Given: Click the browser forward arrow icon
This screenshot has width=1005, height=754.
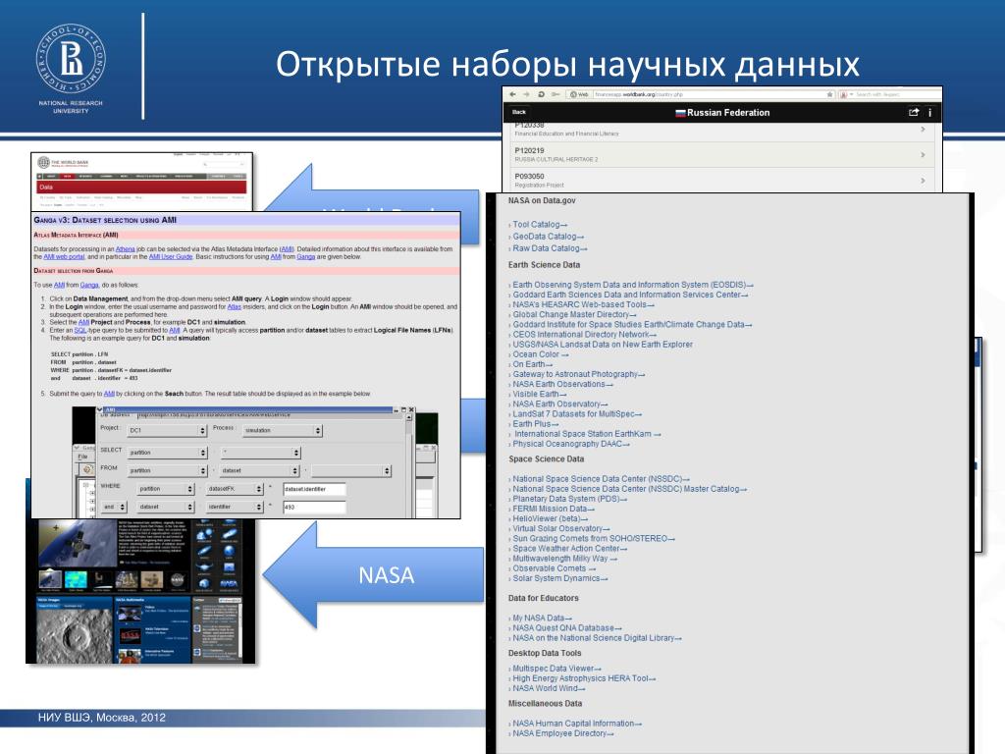Looking at the screenshot, I should [526, 94].
